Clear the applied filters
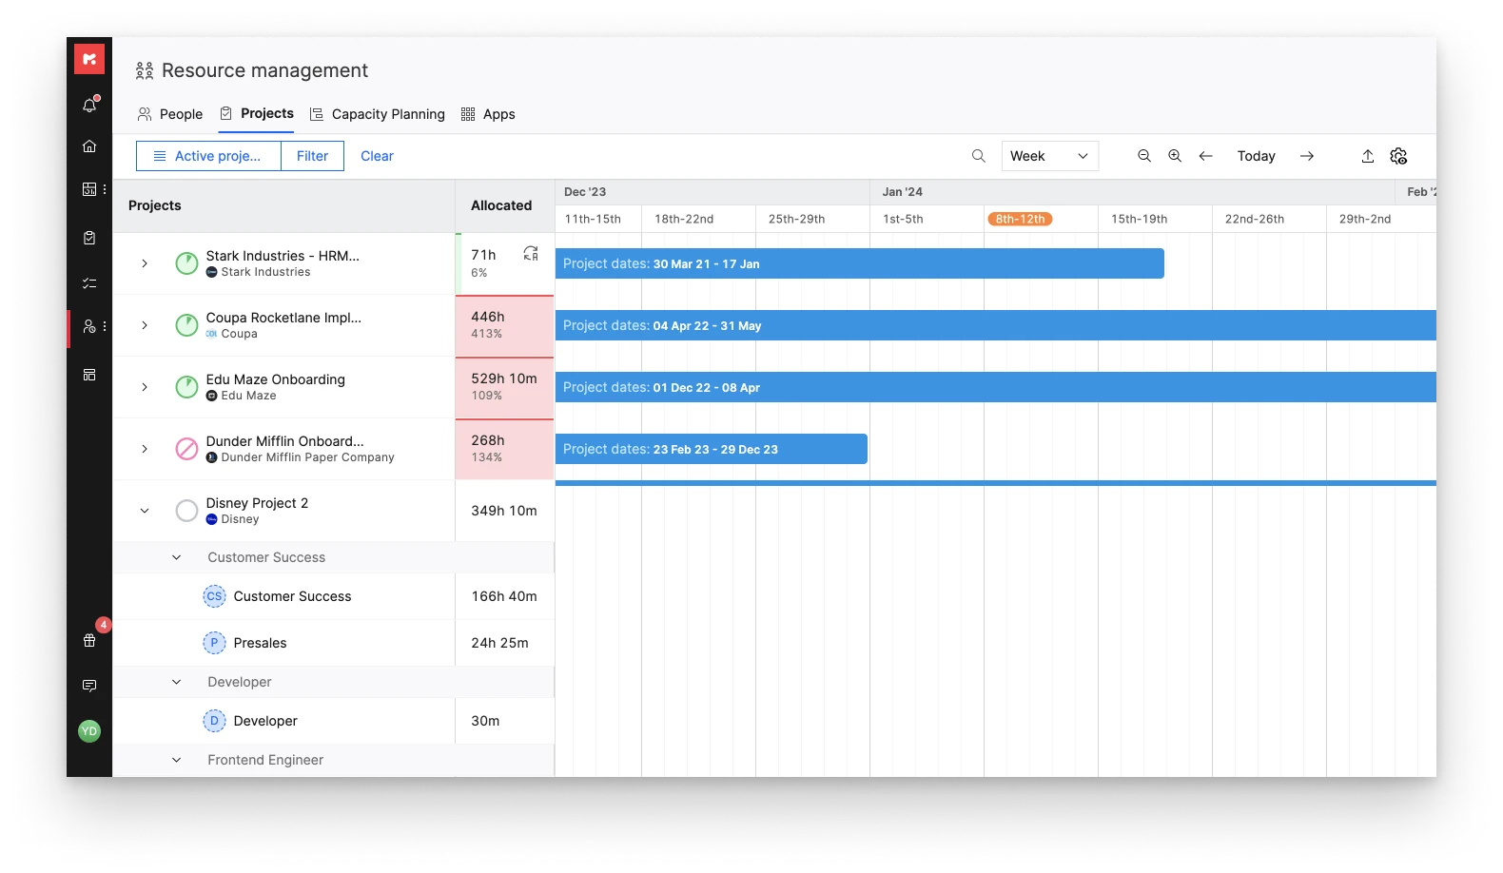This screenshot has height=873, width=1503. pyautogui.click(x=377, y=156)
